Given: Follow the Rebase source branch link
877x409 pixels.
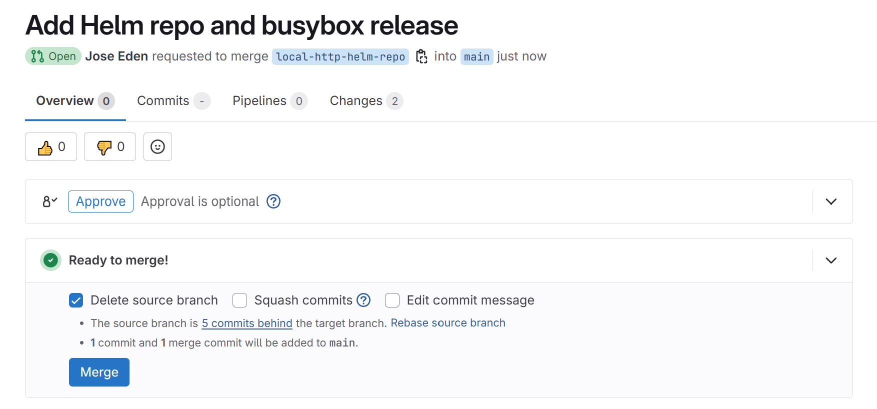Looking at the screenshot, I should (x=448, y=323).
